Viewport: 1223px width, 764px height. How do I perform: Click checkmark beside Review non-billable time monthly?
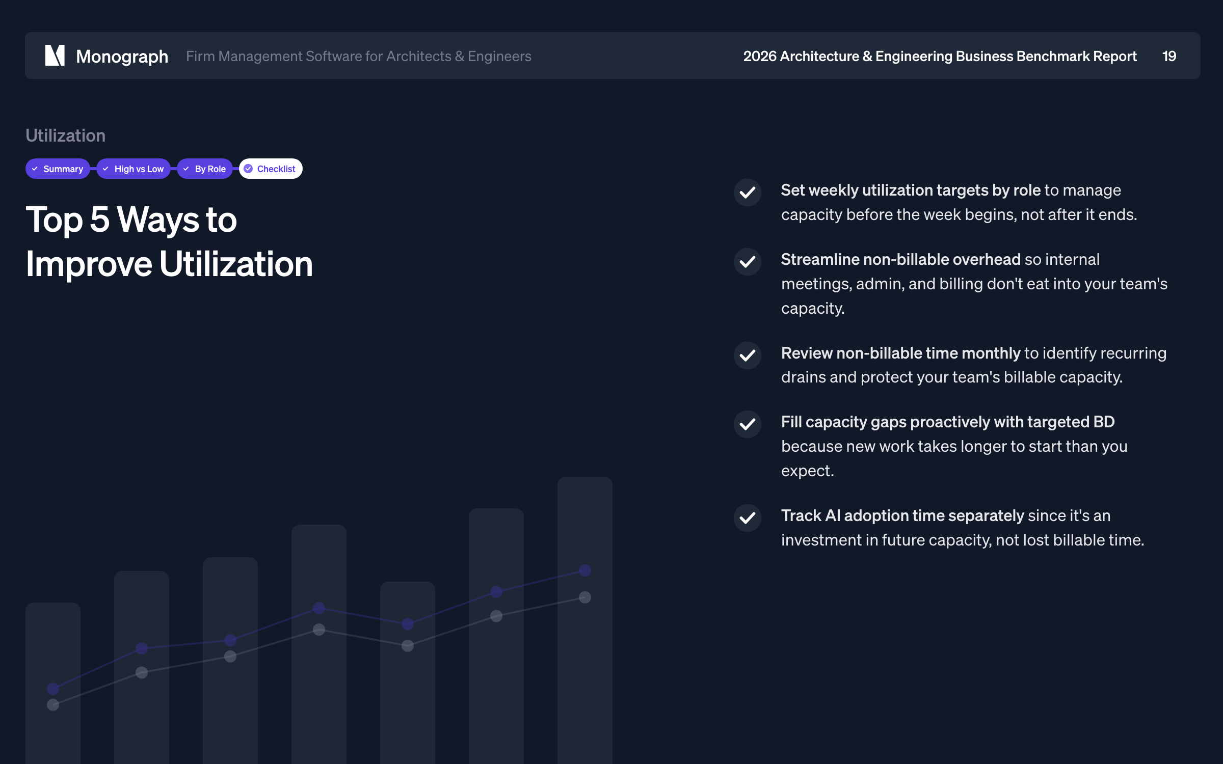pos(748,356)
